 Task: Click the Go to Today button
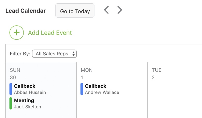[x=75, y=11]
